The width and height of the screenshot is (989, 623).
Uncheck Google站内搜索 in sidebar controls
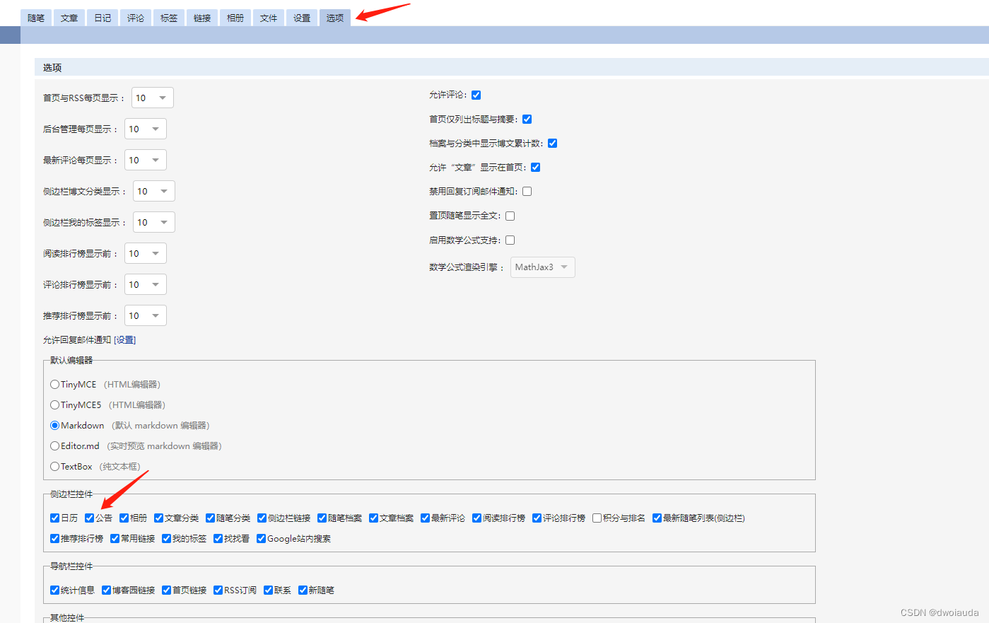[x=260, y=538]
